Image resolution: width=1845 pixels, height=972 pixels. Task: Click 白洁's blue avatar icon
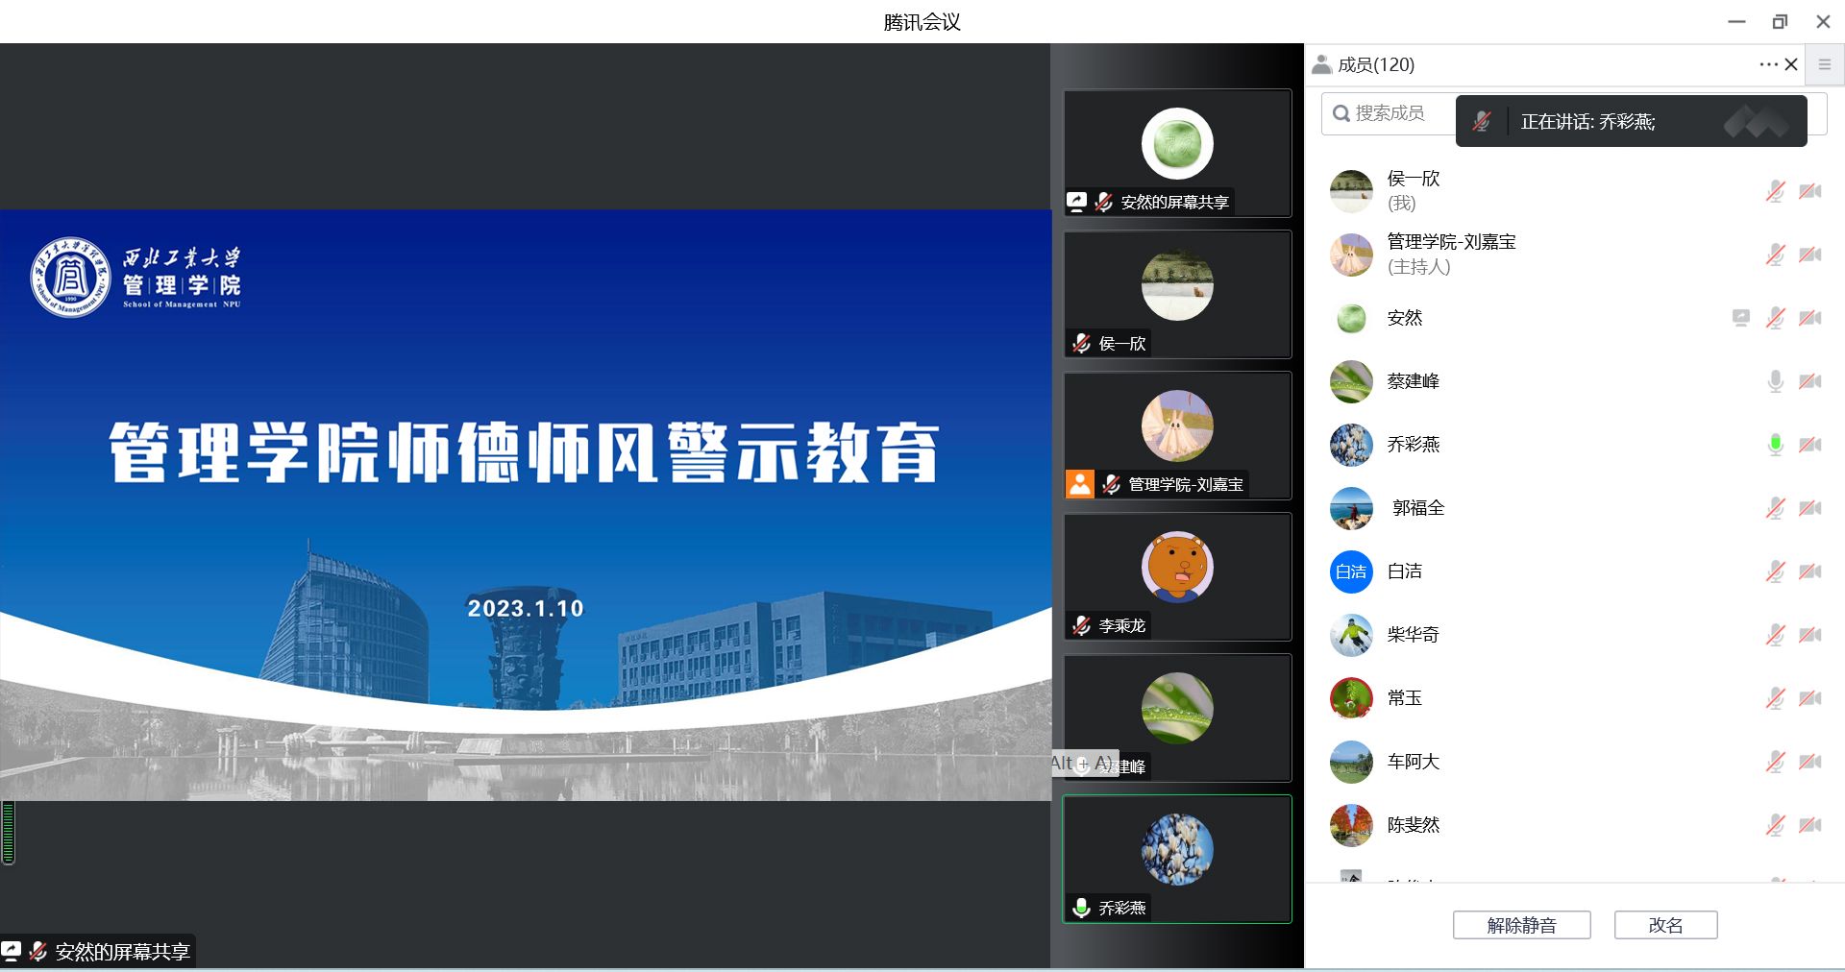click(1351, 571)
